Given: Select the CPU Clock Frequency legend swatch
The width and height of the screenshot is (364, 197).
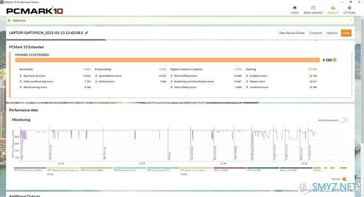Looking at the screenshot, I should (30, 168).
